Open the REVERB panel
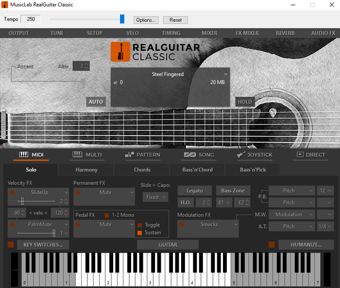340x288 pixels. (x=285, y=33)
